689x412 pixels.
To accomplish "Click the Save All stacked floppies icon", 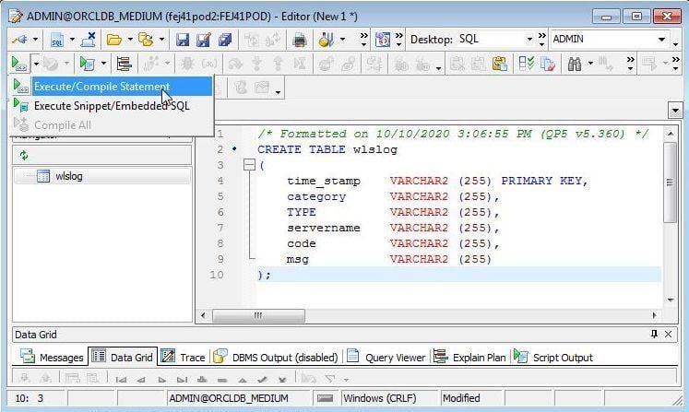I will [225, 40].
